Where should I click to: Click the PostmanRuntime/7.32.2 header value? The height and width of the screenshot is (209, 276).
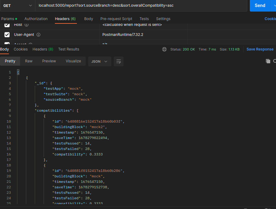(x=123, y=35)
